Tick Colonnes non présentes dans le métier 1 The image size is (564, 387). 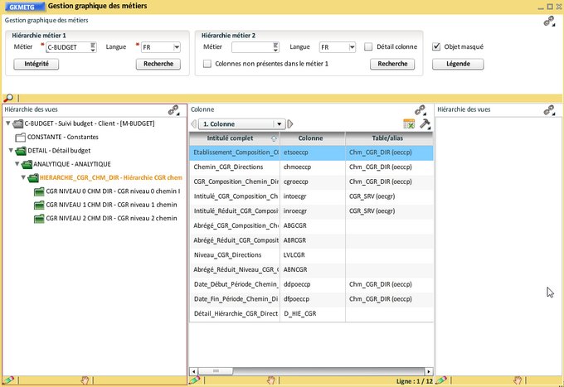click(207, 64)
